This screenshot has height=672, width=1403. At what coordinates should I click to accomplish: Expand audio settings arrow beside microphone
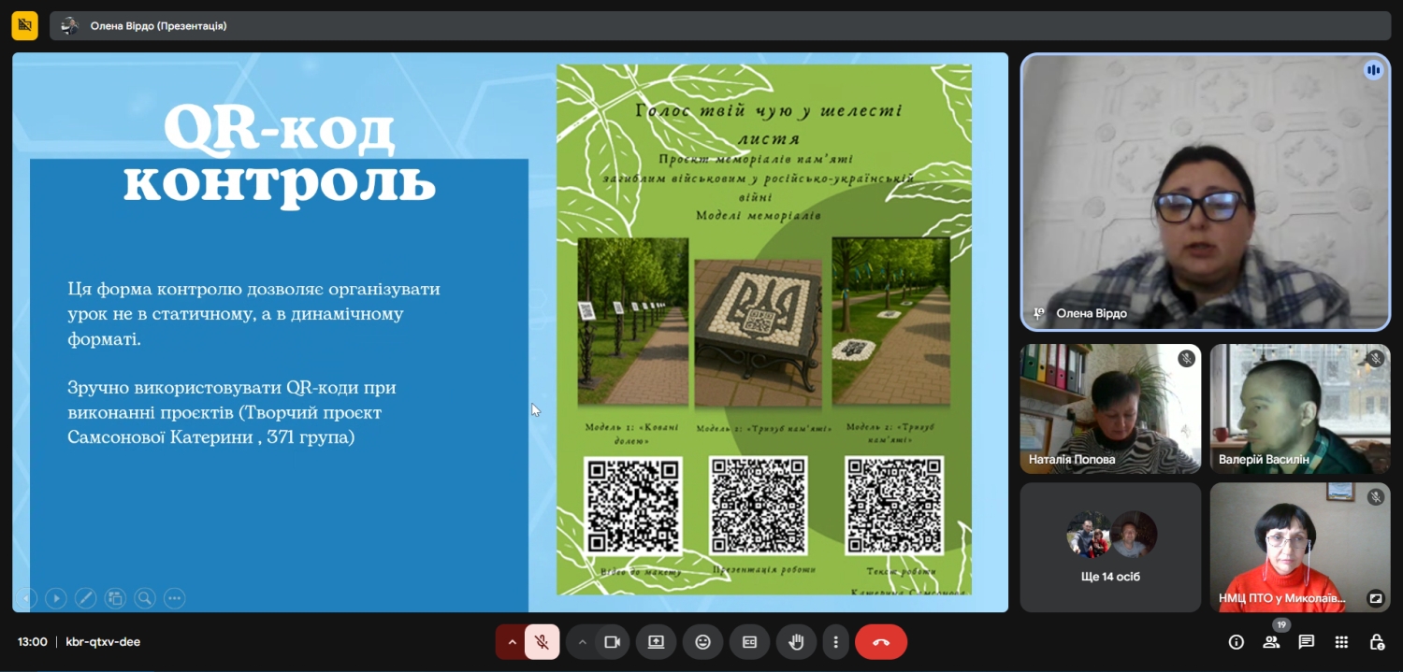pyautogui.click(x=511, y=642)
